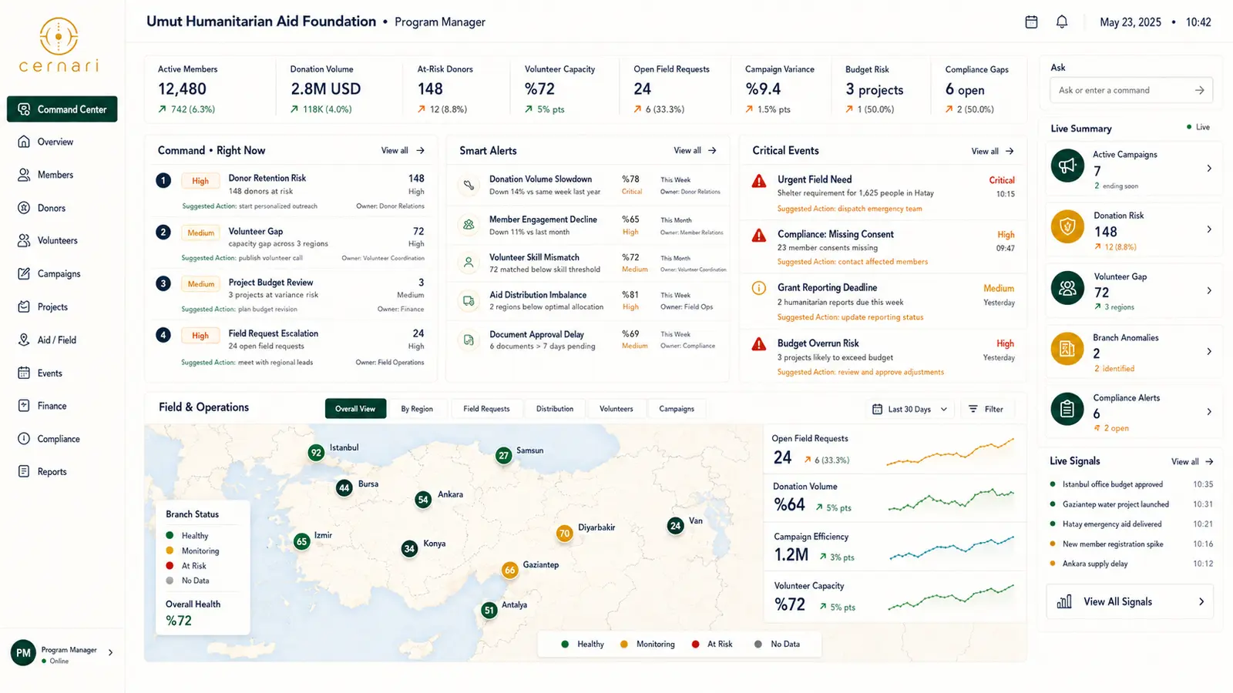Click the Budget Overrun Risk event title
1233x693 pixels.
818,343
